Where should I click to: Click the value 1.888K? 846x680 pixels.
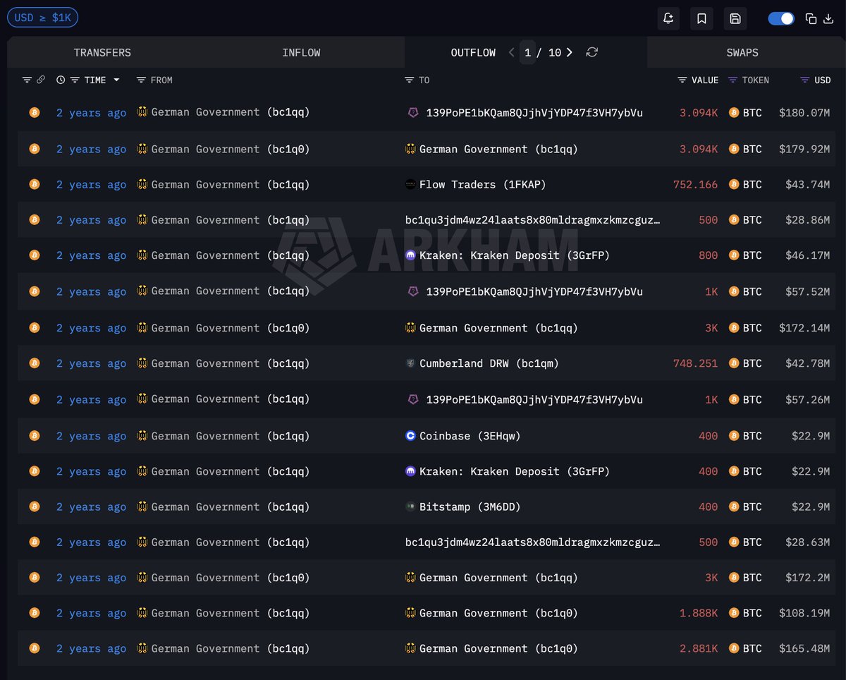coord(699,613)
